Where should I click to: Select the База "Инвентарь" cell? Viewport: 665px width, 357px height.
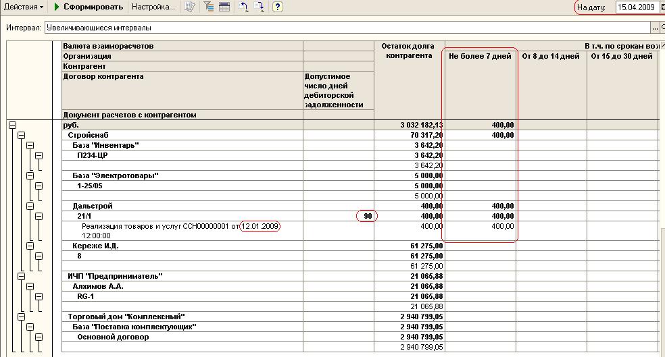(182, 145)
